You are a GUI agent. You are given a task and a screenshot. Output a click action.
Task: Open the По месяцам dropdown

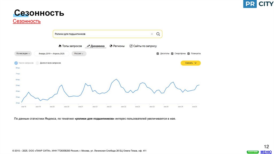[23, 54]
